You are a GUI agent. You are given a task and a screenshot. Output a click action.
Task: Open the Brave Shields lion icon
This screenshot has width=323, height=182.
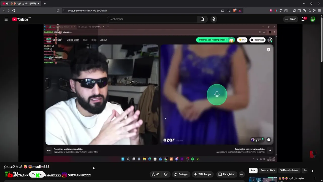click(235, 11)
